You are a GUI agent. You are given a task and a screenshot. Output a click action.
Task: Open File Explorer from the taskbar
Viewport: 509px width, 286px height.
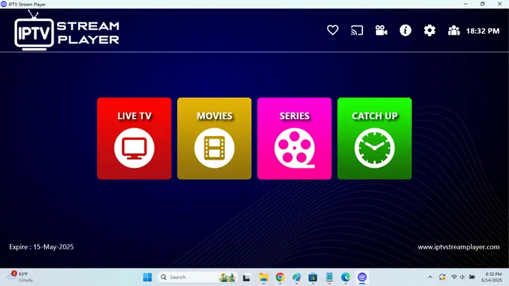263,277
